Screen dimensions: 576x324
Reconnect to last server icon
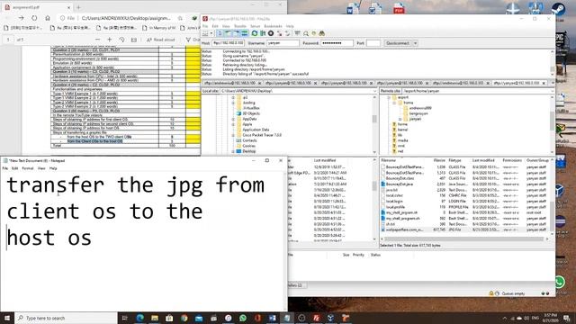(x=287, y=33)
